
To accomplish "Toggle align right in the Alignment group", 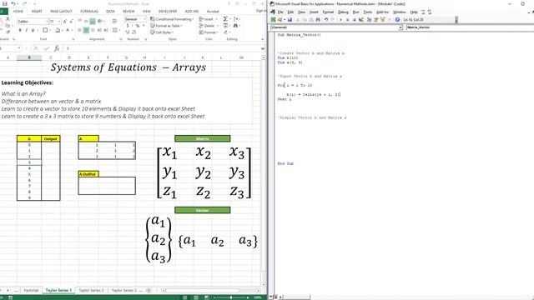I will [93, 30].
